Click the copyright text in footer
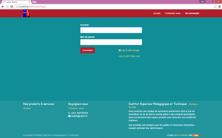 51,135
